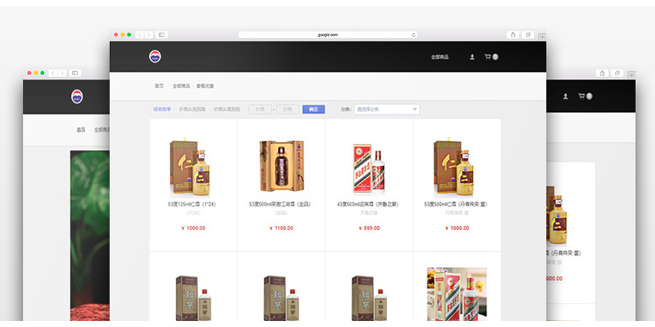Screen dimensions: 655x327
Task: Click the plant photo in the left window
Action: (x=90, y=235)
